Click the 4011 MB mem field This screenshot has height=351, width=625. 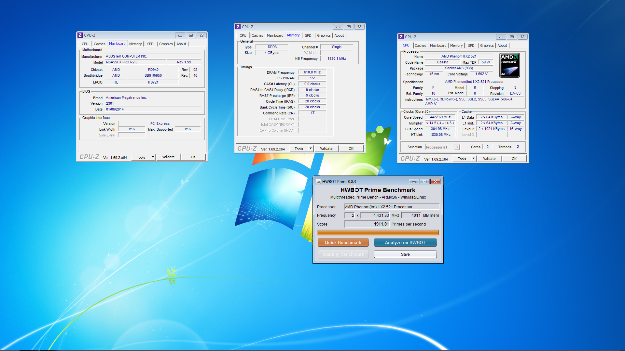(x=411, y=215)
